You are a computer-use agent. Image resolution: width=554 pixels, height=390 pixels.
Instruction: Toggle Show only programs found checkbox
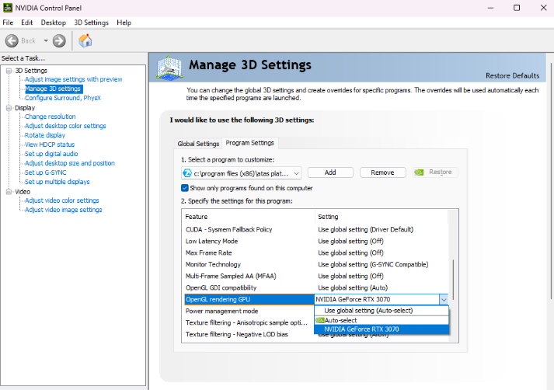tap(185, 188)
